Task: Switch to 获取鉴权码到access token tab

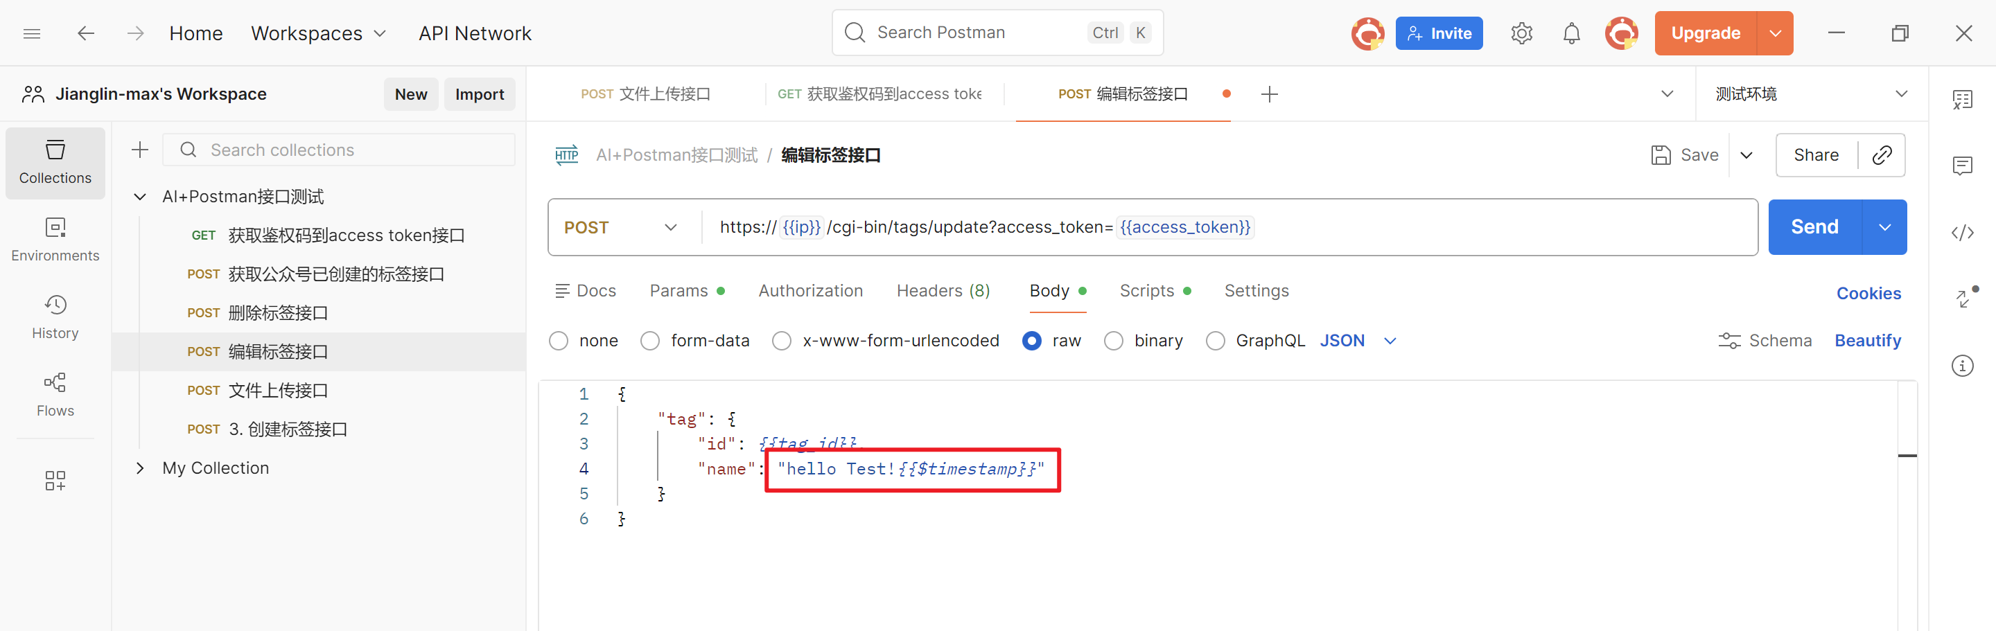Action: 879,94
